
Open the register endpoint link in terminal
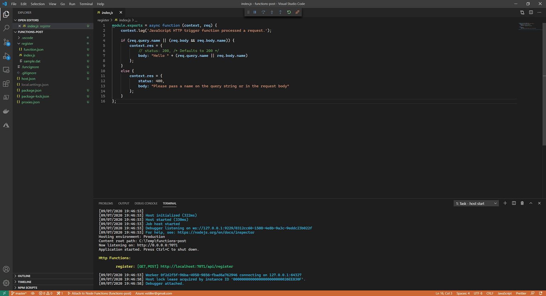pyautogui.click(x=197, y=266)
